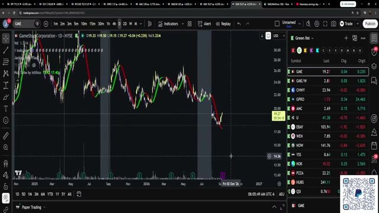The height and width of the screenshot is (213, 379).
Task: Select the 4h timeframe
Action: (x=114, y=24)
